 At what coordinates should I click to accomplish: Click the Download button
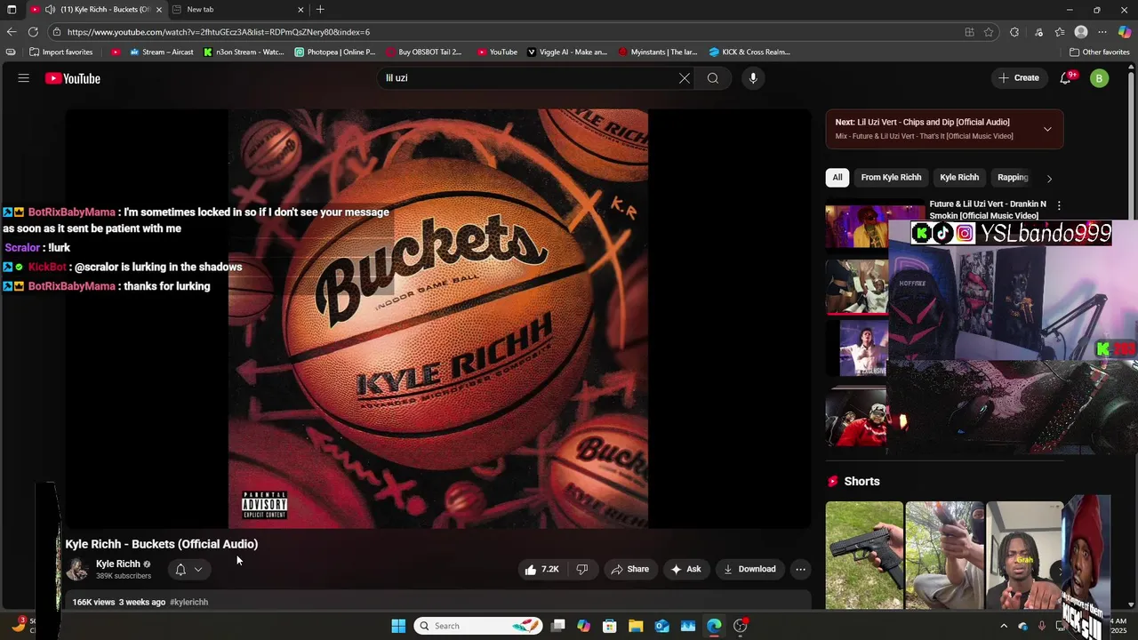tap(749, 570)
